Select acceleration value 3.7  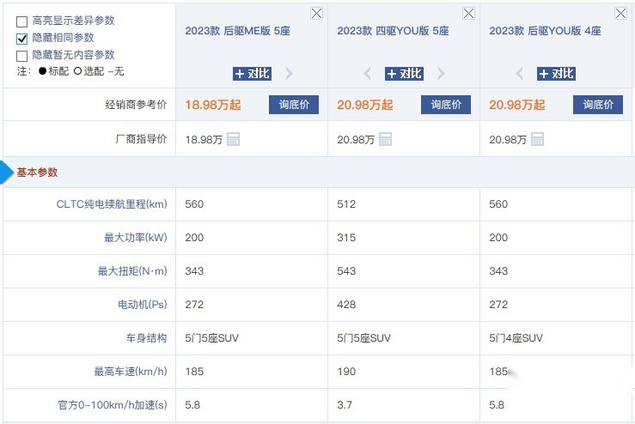tap(345, 405)
